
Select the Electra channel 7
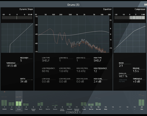point(48,101)
